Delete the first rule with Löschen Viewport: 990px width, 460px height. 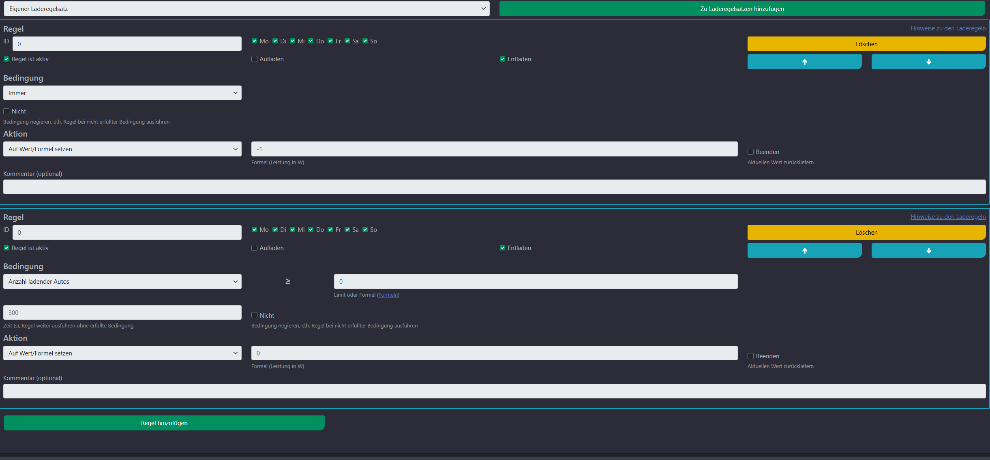tap(866, 44)
